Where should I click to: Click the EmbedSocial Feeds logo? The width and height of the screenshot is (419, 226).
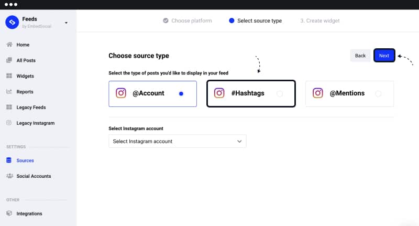click(12, 22)
